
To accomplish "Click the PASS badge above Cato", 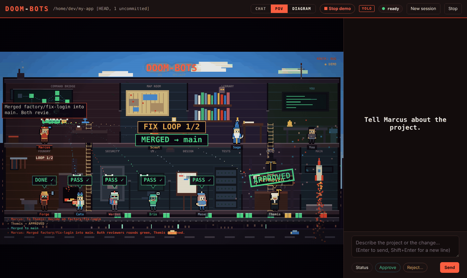I will pos(80,180).
